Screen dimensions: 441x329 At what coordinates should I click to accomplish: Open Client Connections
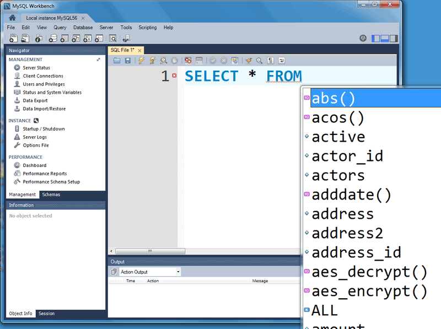[x=43, y=76]
